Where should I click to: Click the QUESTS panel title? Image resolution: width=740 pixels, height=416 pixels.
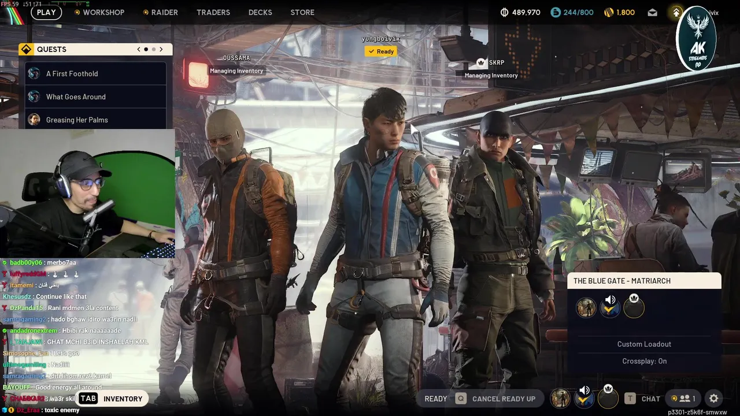tap(51, 49)
